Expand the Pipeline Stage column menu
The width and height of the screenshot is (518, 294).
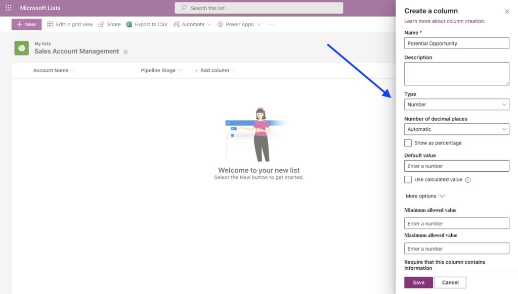180,70
